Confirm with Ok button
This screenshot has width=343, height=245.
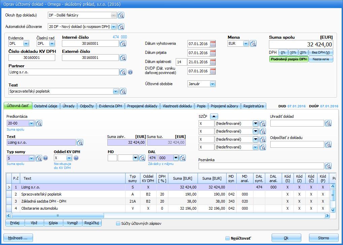click(x=286, y=238)
